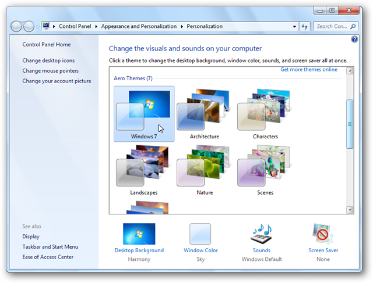The width and height of the screenshot is (373, 283).
Task: Open the Help question mark icon
Action: pyautogui.click(x=354, y=39)
